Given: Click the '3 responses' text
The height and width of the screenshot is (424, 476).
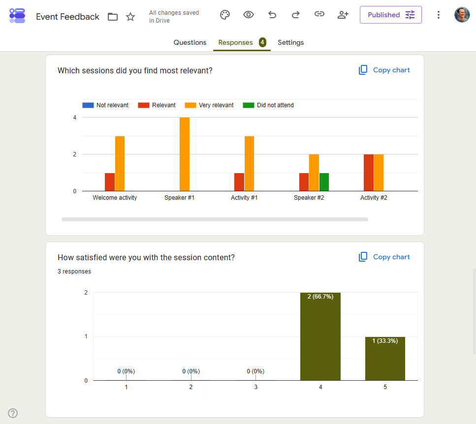Looking at the screenshot, I should (74, 272).
